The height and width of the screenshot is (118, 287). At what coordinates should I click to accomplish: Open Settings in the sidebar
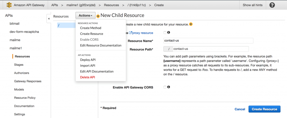point(20,114)
